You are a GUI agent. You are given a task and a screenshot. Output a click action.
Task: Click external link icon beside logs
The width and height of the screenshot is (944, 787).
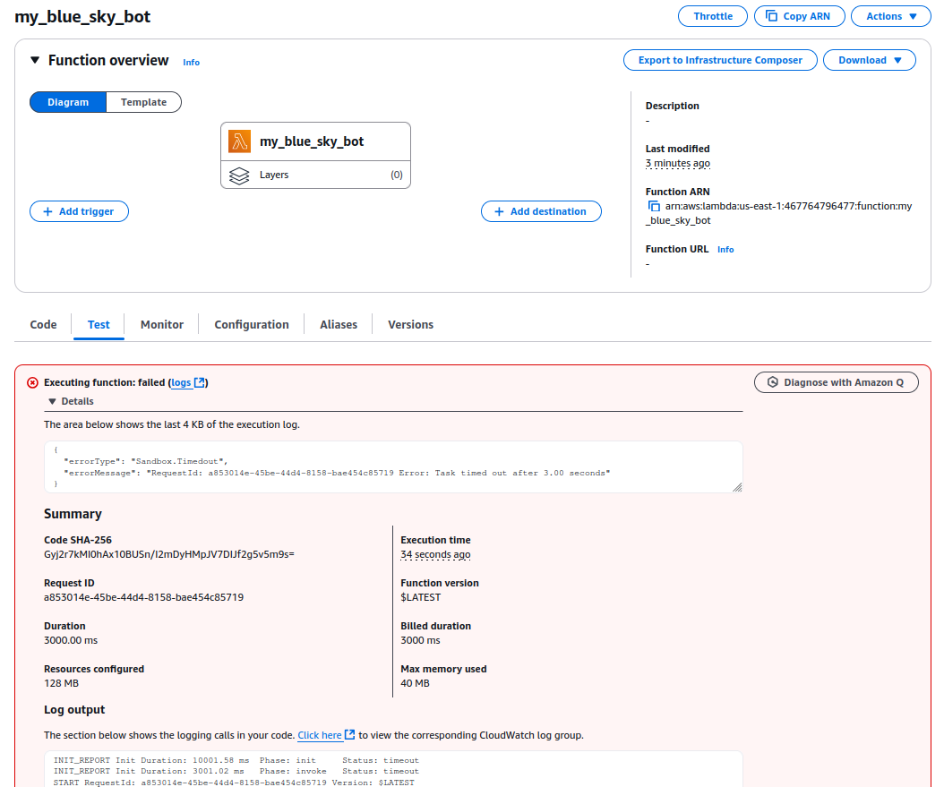(201, 382)
